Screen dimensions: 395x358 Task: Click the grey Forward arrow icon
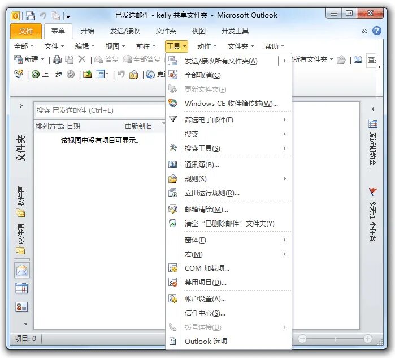coord(71,74)
